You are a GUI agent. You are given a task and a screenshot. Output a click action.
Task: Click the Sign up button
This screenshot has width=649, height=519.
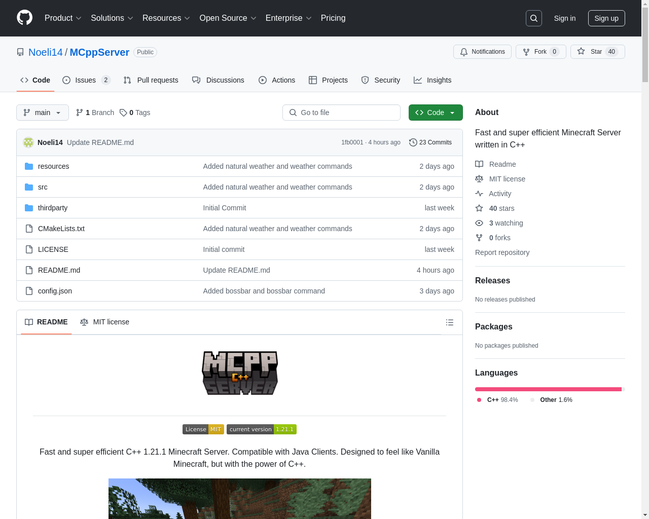(606, 18)
